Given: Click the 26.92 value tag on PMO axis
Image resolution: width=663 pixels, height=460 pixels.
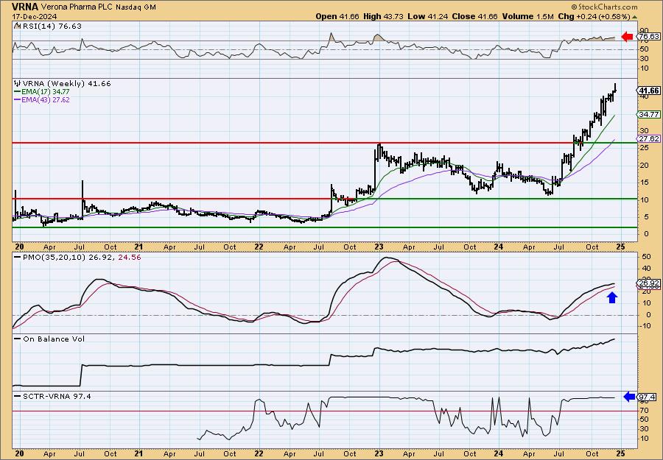Looking at the screenshot, I should pyautogui.click(x=649, y=283).
